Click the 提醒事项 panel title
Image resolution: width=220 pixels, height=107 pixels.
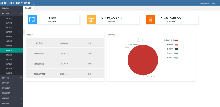(30, 35)
